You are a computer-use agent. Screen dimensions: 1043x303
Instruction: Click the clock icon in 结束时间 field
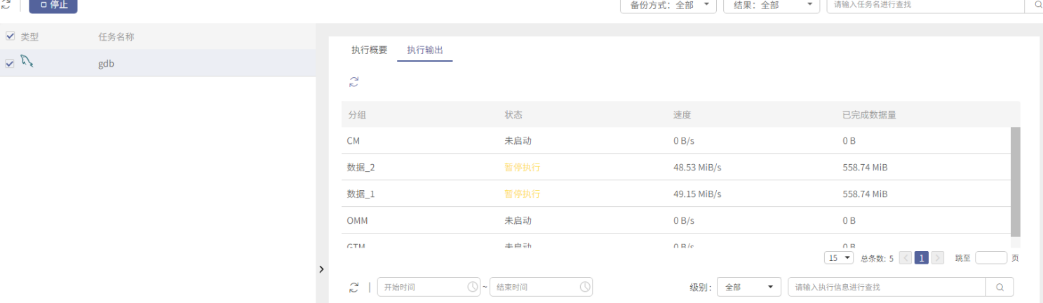tap(585, 287)
